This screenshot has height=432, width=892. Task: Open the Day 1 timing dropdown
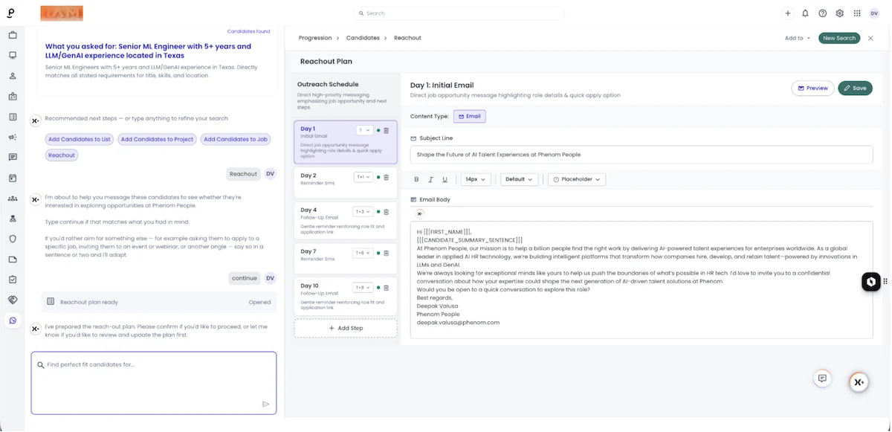click(364, 130)
